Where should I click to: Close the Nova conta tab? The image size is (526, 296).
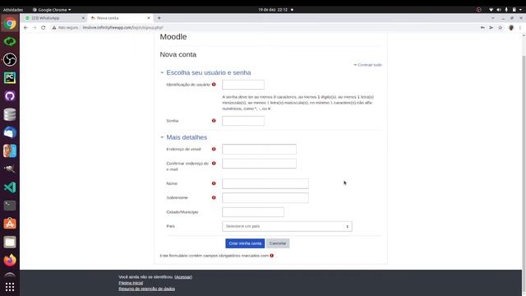tap(149, 18)
